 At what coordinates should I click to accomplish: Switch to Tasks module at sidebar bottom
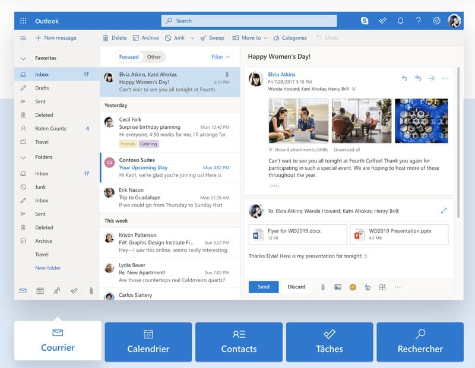pos(74,291)
